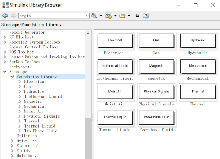This screenshot has height=159, width=220.
Task: Open the Moist Air library block
Action: click(115, 92)
